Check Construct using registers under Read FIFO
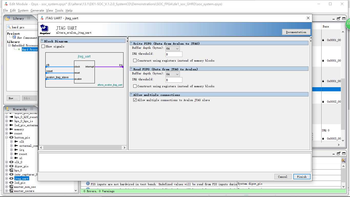350x197 pixels. pyautogui.click(x=135, y=86)
